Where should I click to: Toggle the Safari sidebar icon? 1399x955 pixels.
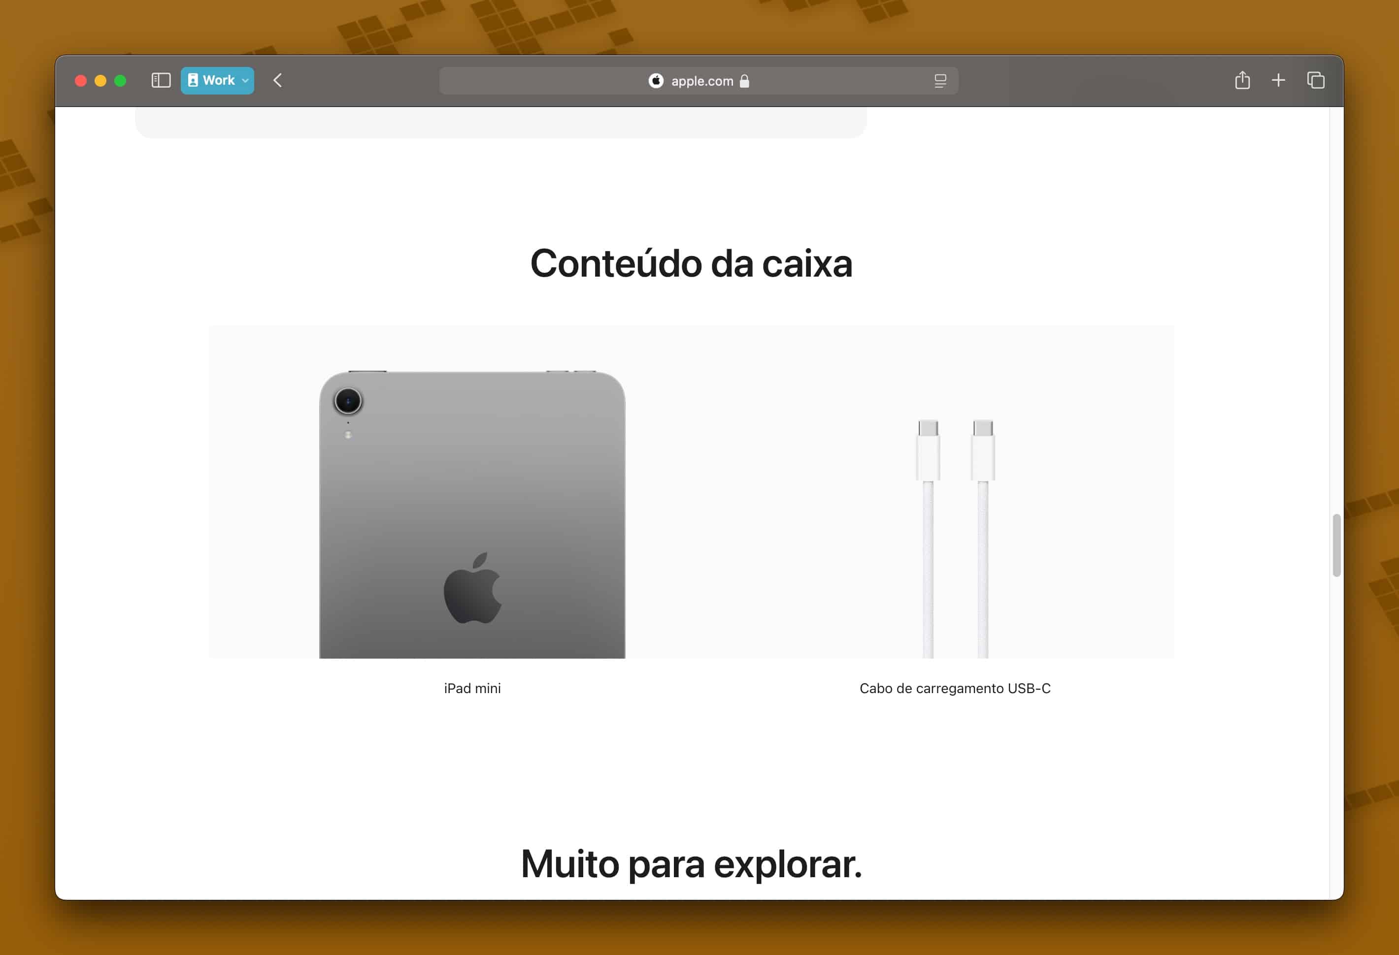[x=161, y=81]
